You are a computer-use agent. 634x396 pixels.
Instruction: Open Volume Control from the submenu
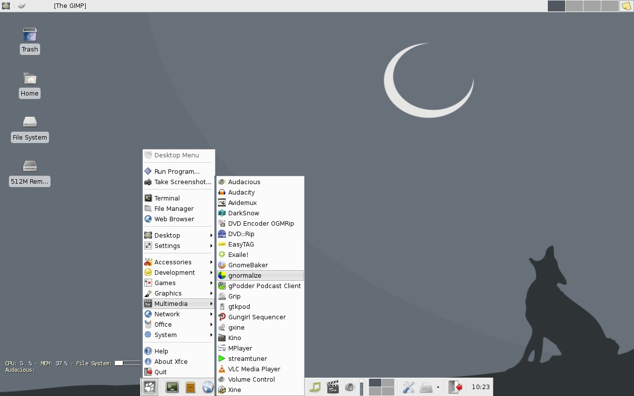pyautogui.click(x=260, y=379)
